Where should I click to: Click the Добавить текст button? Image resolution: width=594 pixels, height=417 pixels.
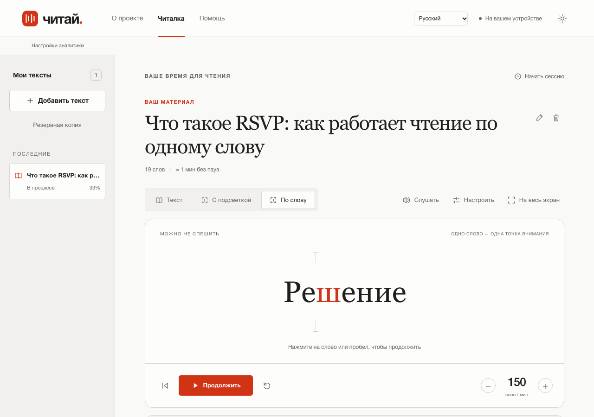point(58,101)
